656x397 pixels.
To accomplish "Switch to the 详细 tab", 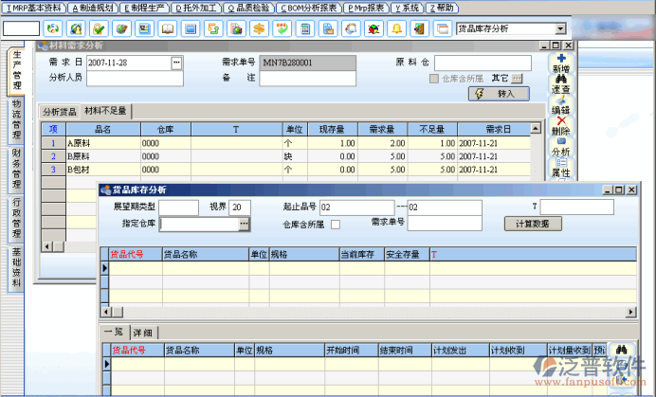I will click(143, 333).
